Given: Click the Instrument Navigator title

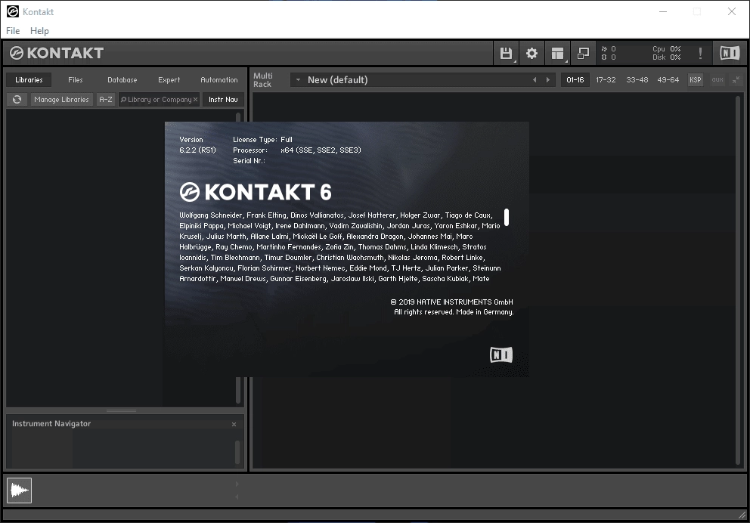Looking at the screenshot, I should [51, 423].
